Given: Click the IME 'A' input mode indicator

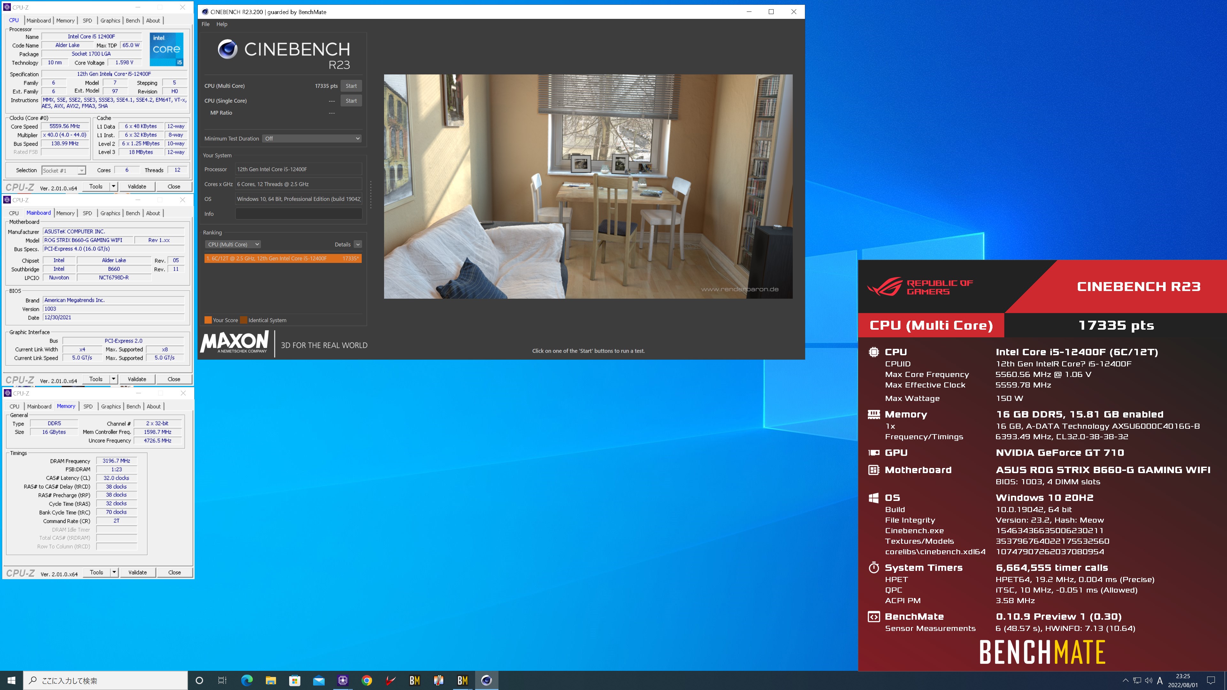Looking at the screenshot, I should coord(1160,680).
